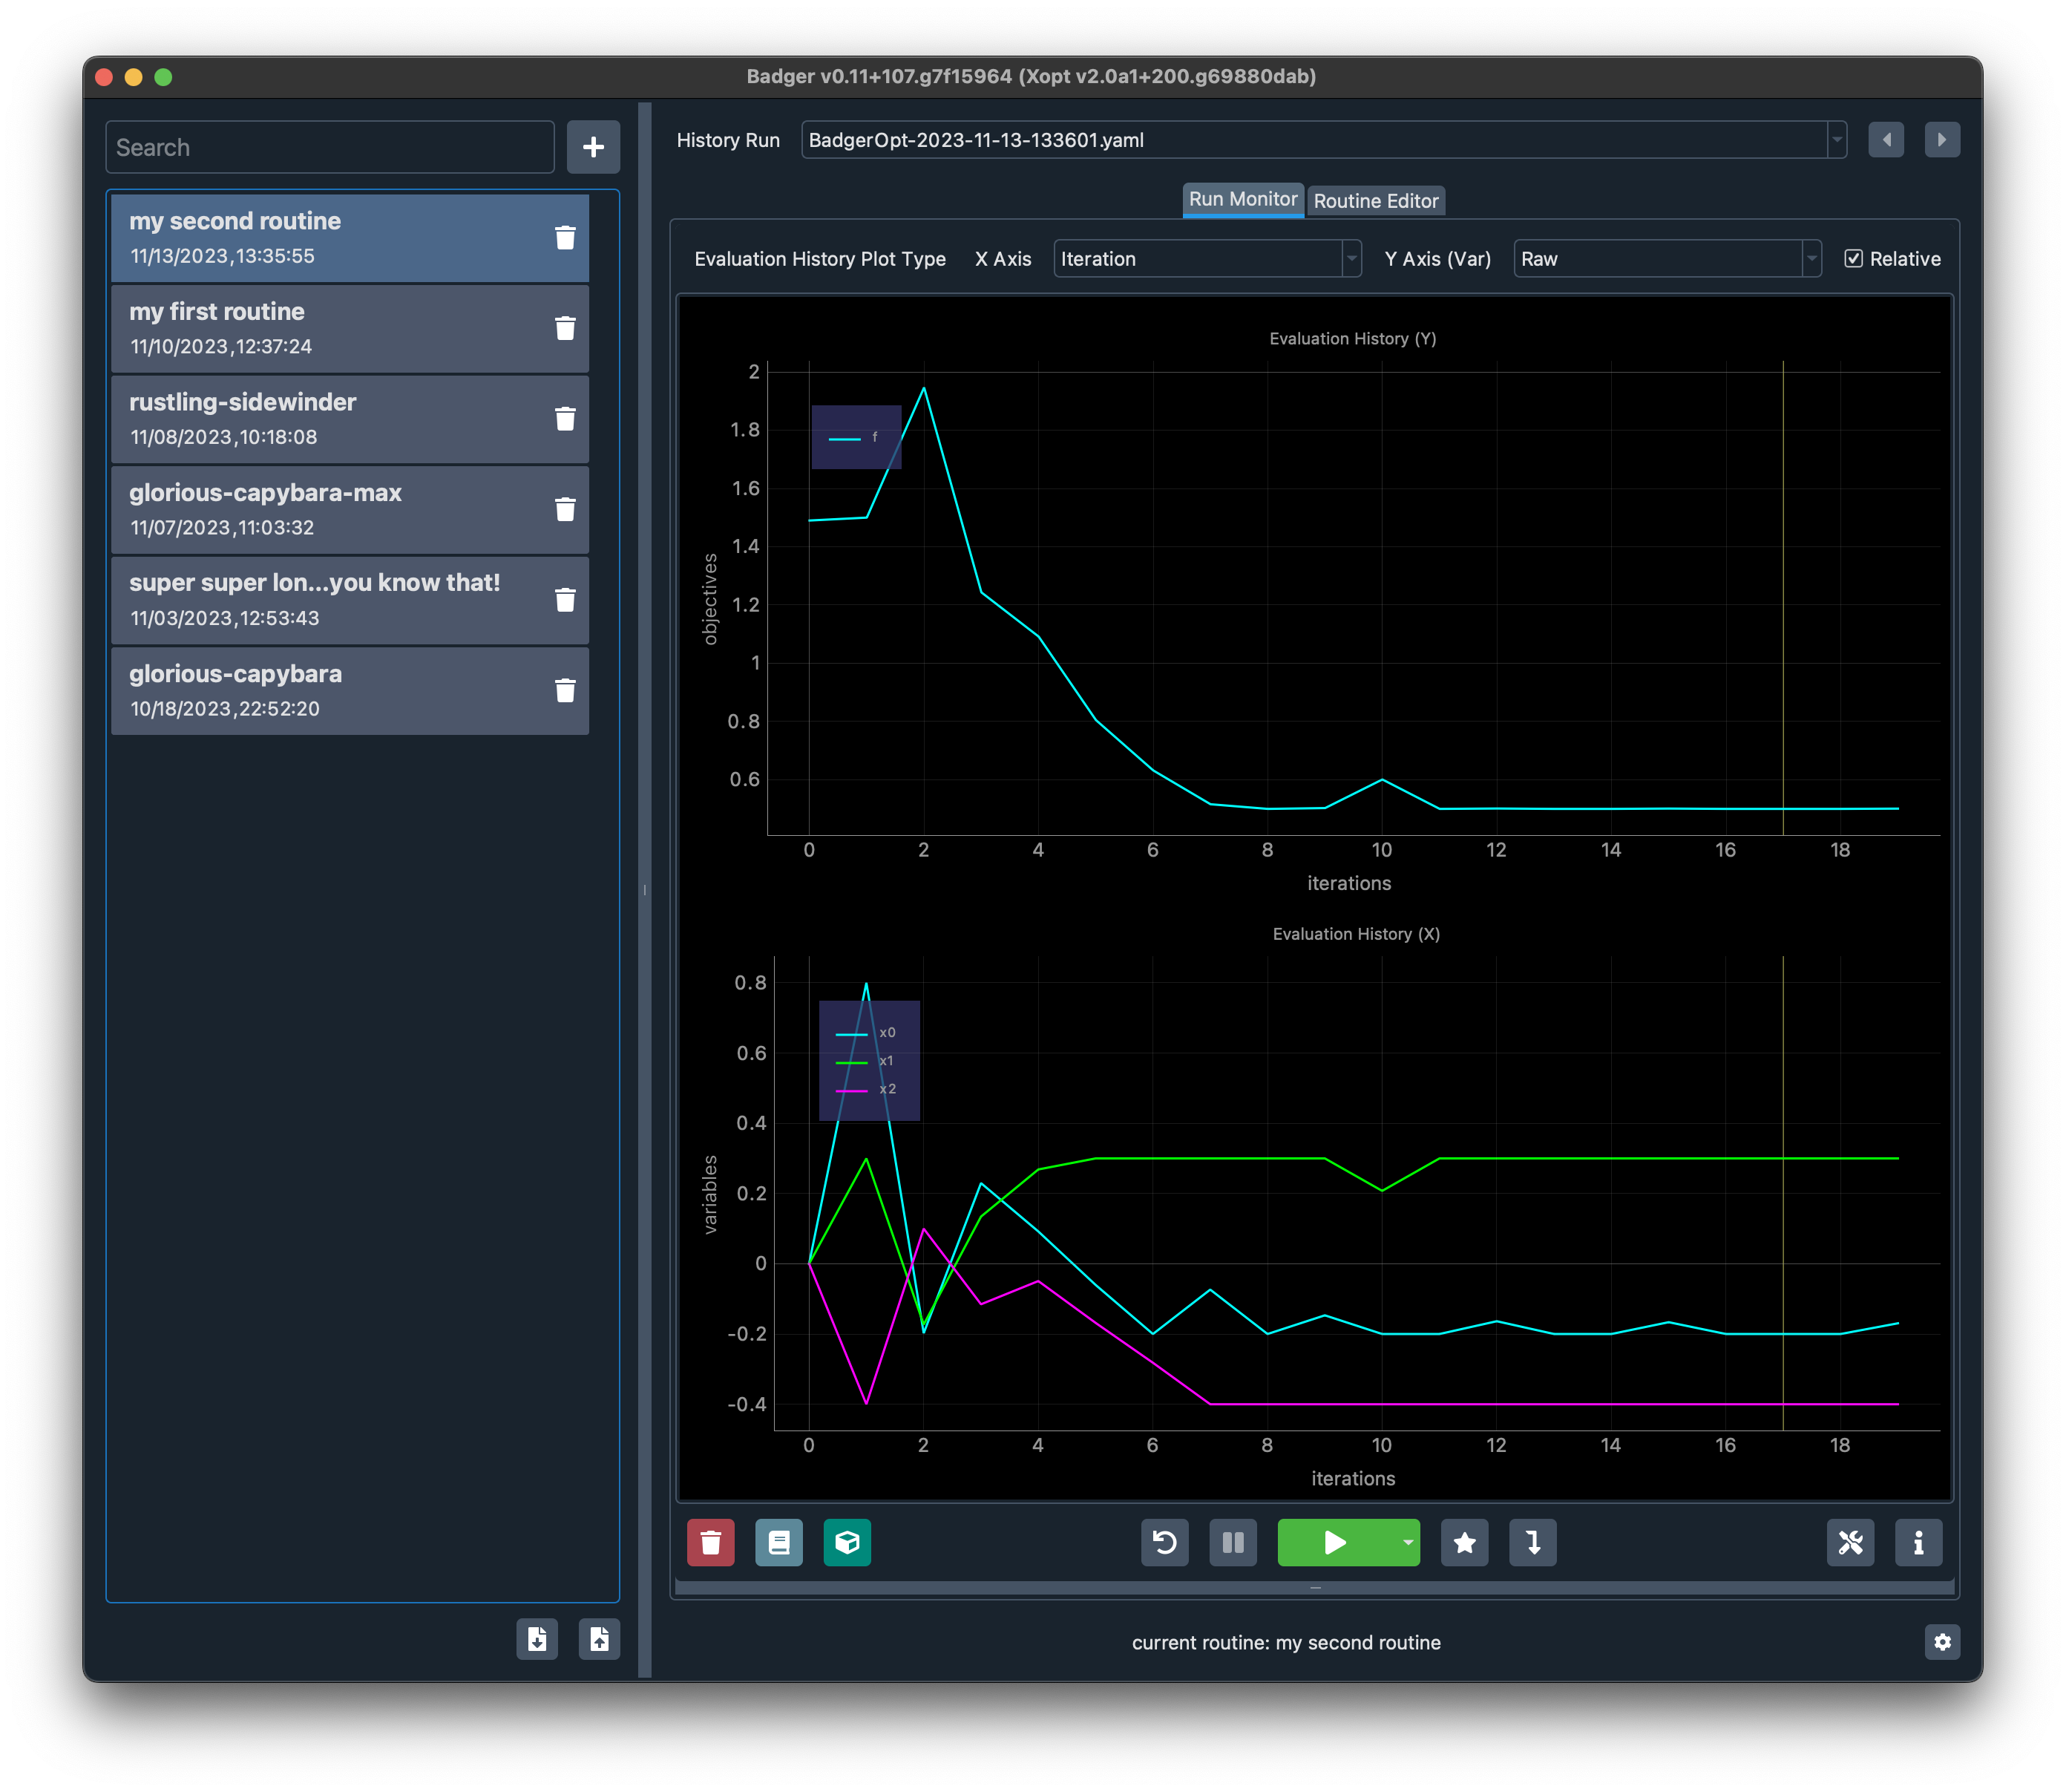Click the plus button to add routine
Image resolution: width=2066 pixels, height=1792 pixels.
pyautogui.click(x=593, y=147)
